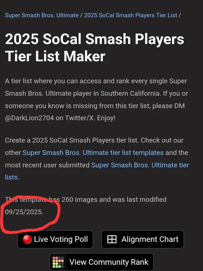Click the "Twitter/X. Enjoy!" text

pos(90,118)
